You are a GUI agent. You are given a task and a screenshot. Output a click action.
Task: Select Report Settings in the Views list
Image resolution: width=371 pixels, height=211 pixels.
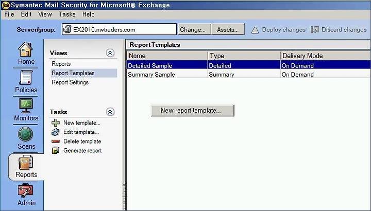(x=70, y=82)
